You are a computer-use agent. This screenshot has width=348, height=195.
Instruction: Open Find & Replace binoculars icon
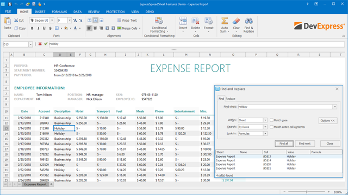(x=248, y=21)
